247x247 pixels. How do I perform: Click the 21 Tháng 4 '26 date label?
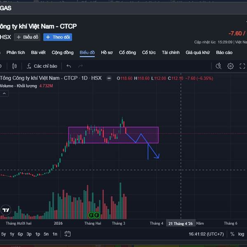coord(181,224)
